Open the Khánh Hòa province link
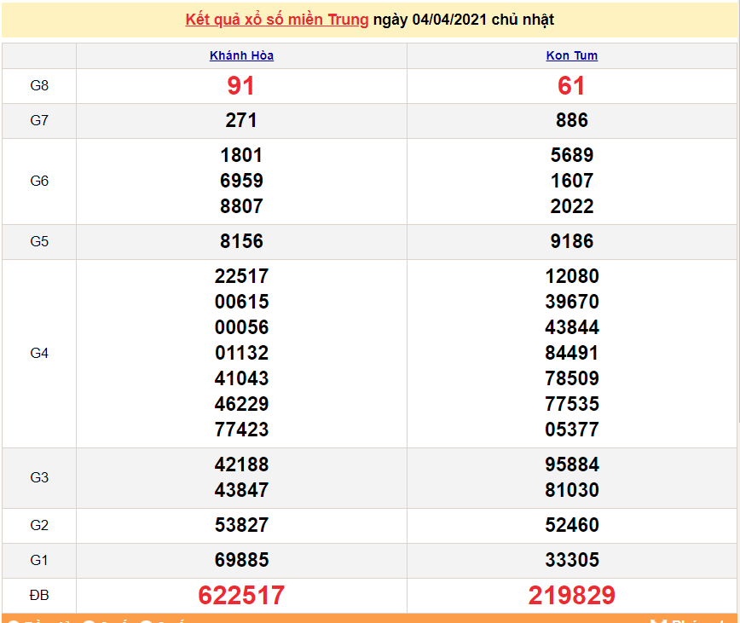The height and width of the screenshot is (623, 740). click(241, 55)
